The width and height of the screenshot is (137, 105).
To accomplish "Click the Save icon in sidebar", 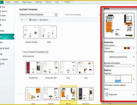I will click(0, 7).
